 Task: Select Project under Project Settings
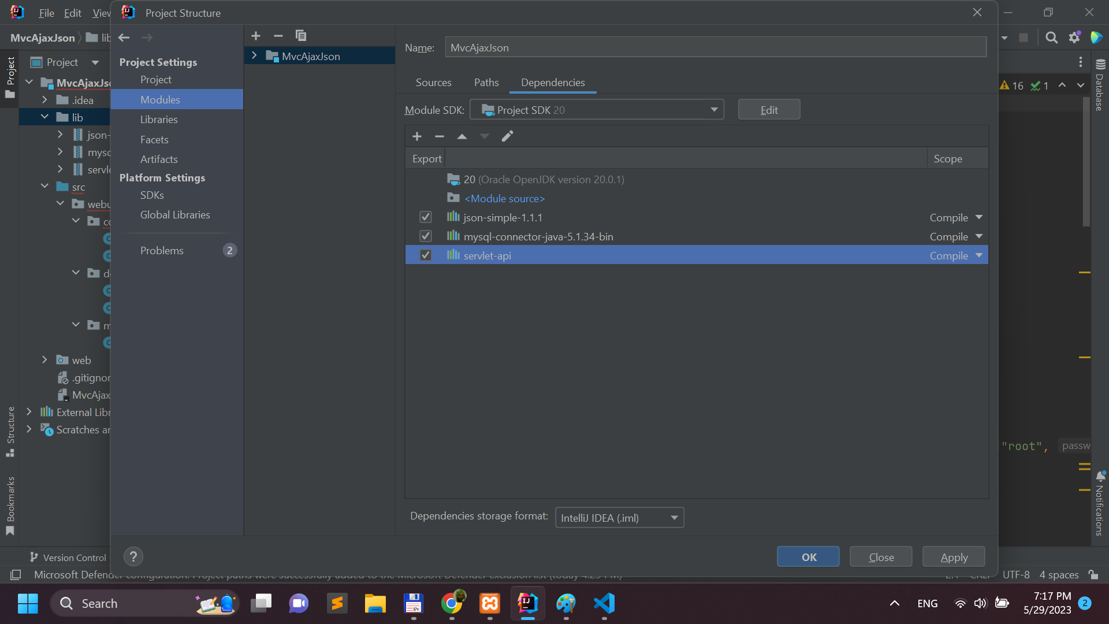click(156, 80)
